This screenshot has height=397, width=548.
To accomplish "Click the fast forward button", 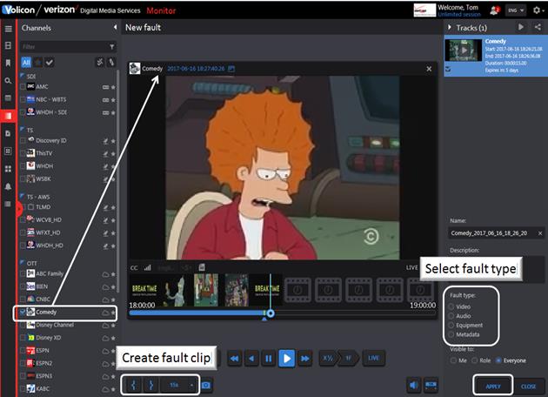I will point(305,358).
